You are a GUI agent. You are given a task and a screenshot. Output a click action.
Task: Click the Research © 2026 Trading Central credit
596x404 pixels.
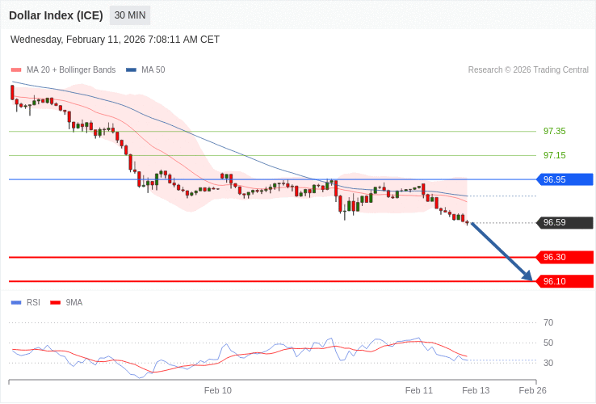(528, 70)
